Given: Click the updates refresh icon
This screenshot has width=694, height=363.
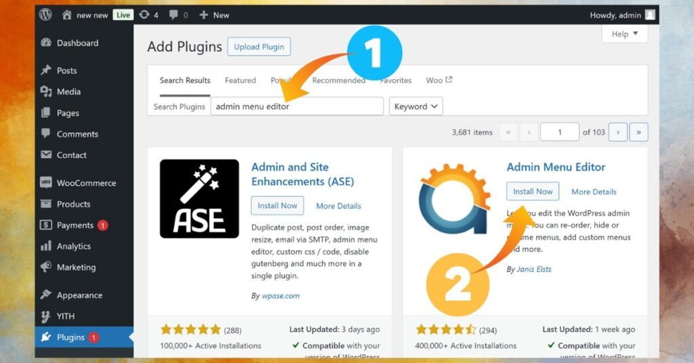Looking at the screenshot, I should tap(144, 15).
